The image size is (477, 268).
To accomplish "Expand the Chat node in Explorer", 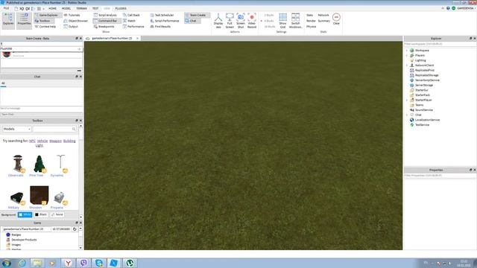I will pos(407,115).
